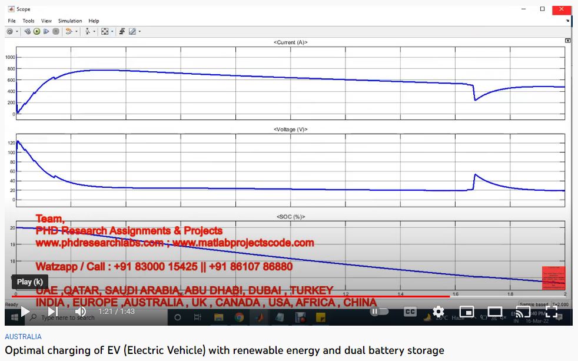578x361 pixels.
Task: Click the Run simulation button in Scope toolbar
Action: click(36, 31)
